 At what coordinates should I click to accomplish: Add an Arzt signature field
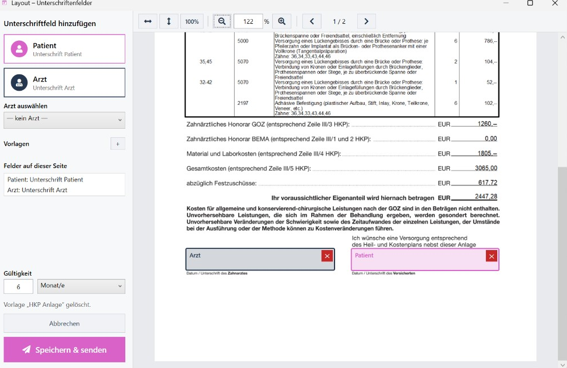pyautogui.click(x=65, y=83)
